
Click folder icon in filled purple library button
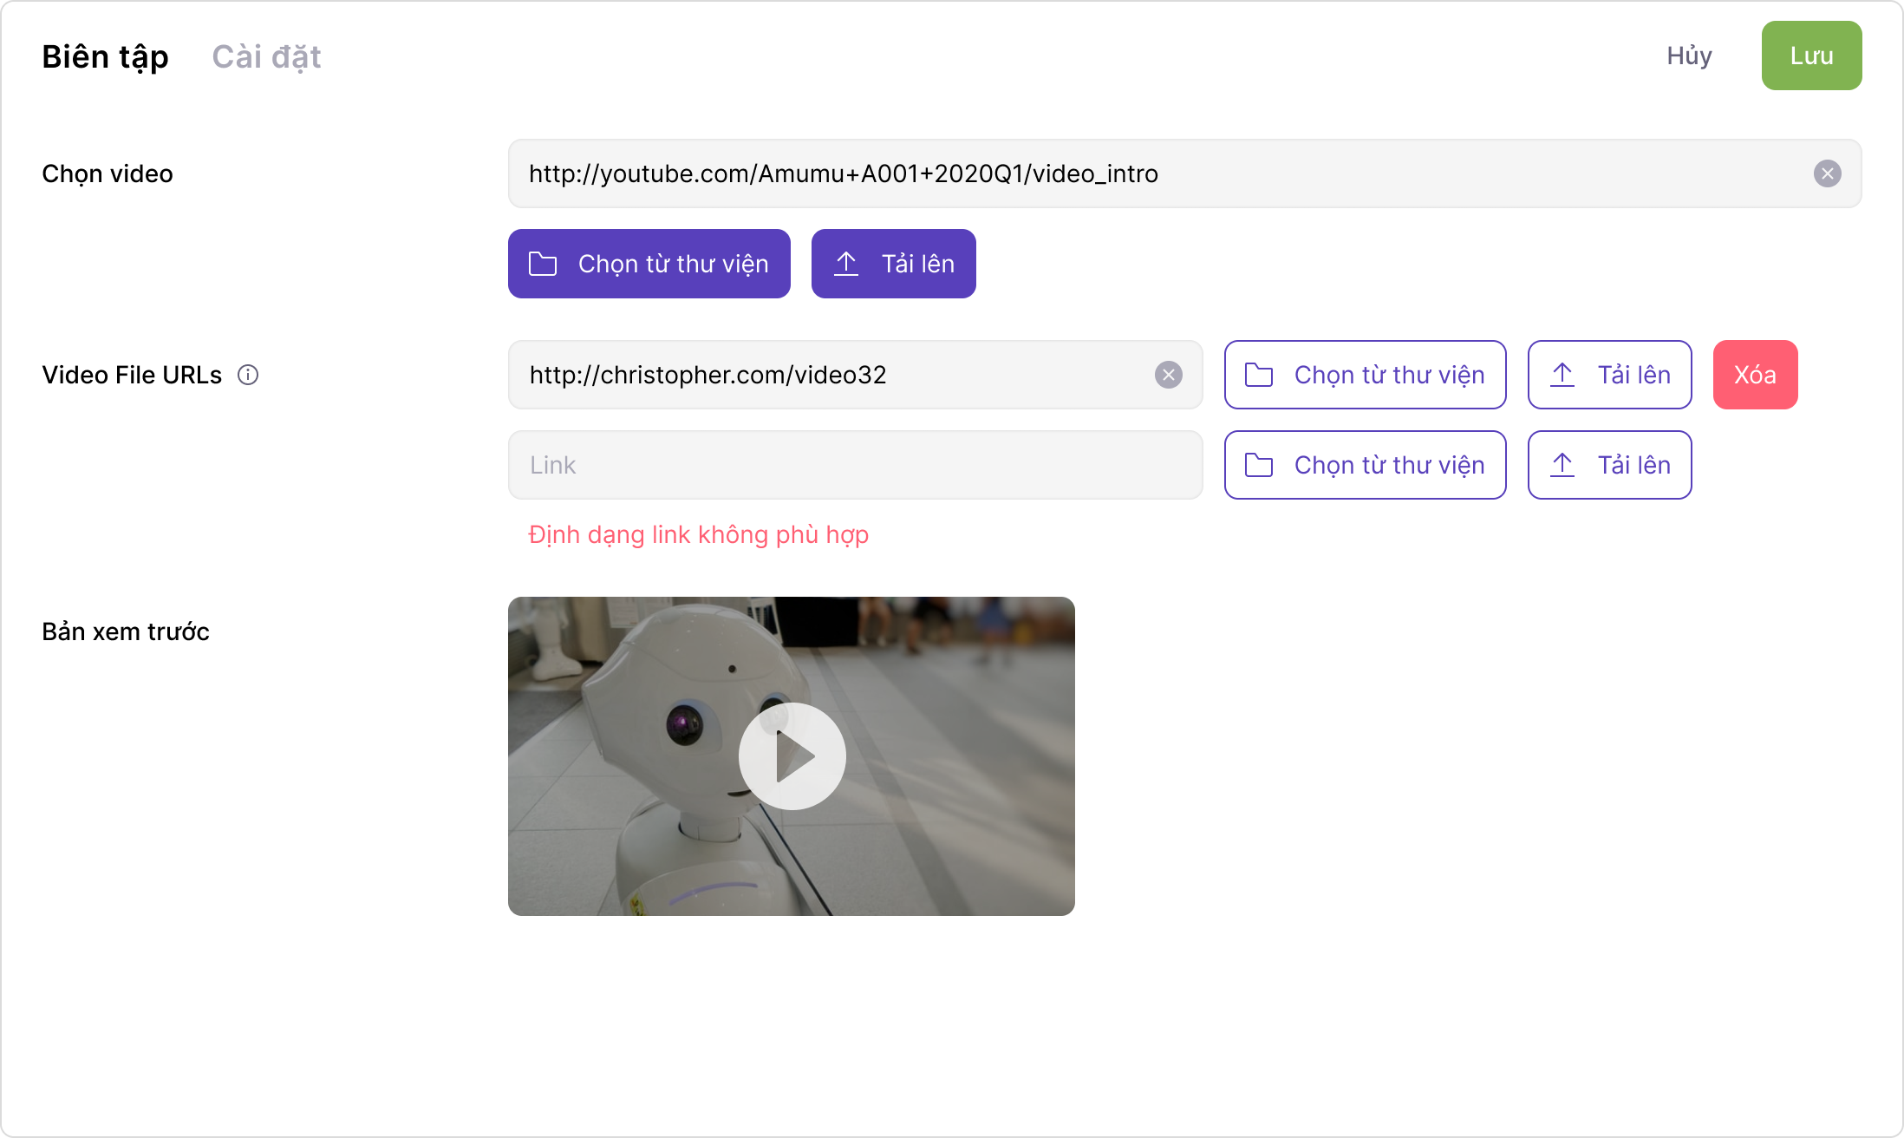pyautogui.click(x=543, y=264)
